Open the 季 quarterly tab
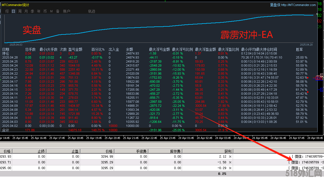This screenshot has height=180, width=324. (x=33, y=11)
